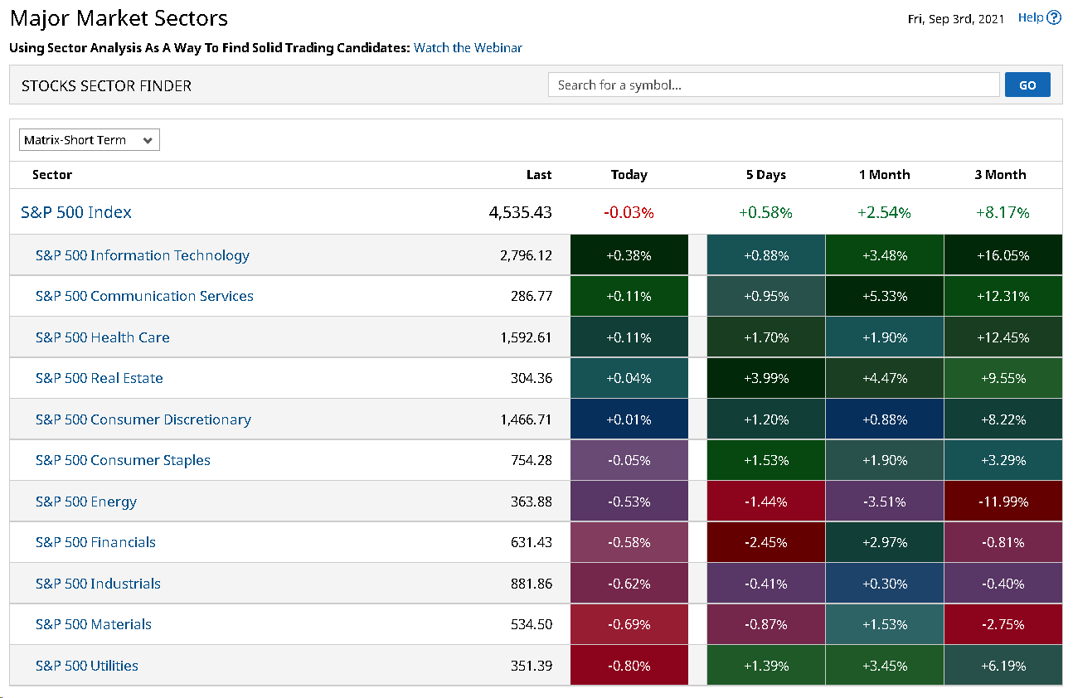Image resolution: width=1073 pixels, height=698 pixels.
Task: Select Health Care 3 Month cell +12.45%
Action: pos(1003,337)
